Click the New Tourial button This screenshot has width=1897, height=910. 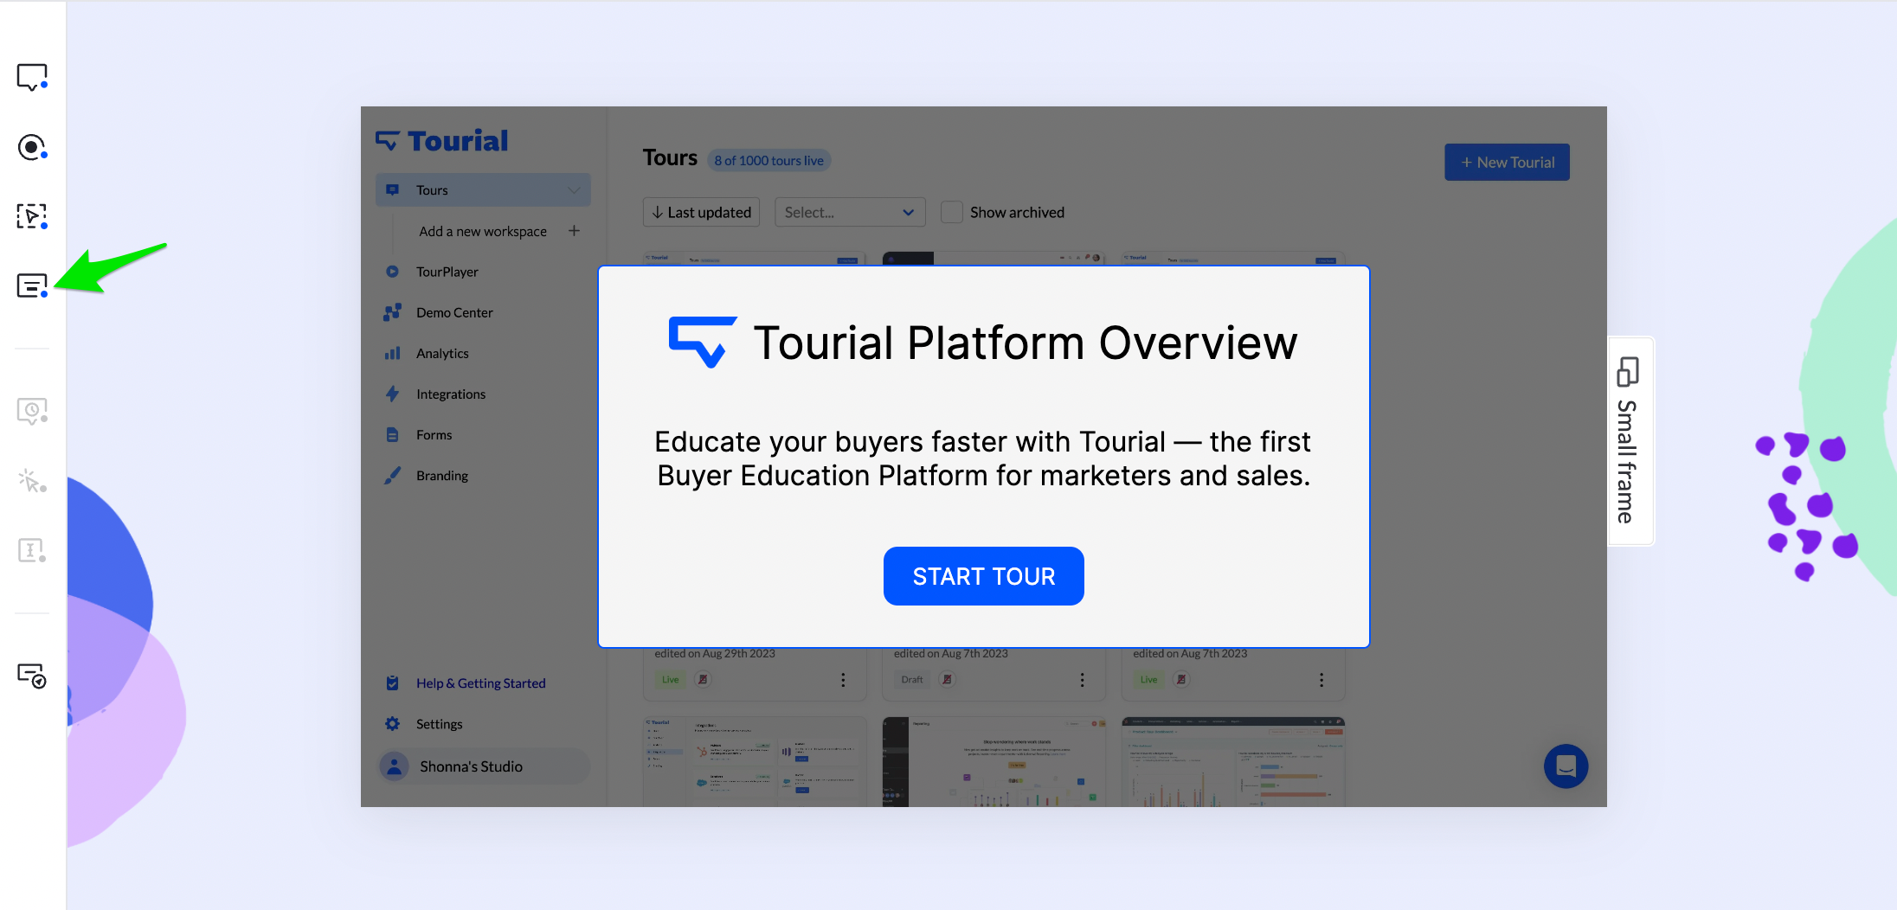(1506, 163)
